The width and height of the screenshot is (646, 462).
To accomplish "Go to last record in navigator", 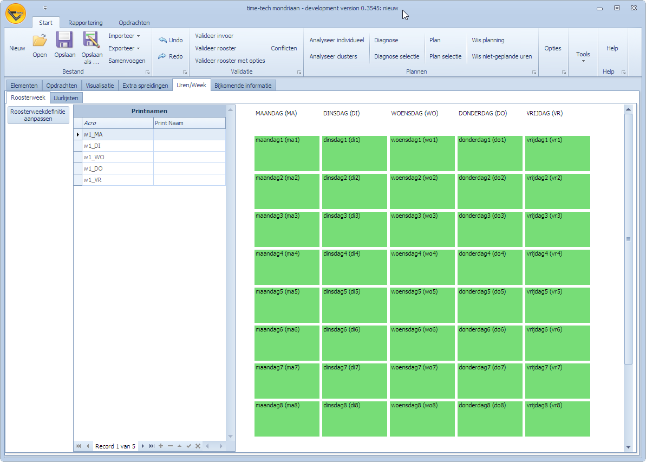I will [152, 446].
